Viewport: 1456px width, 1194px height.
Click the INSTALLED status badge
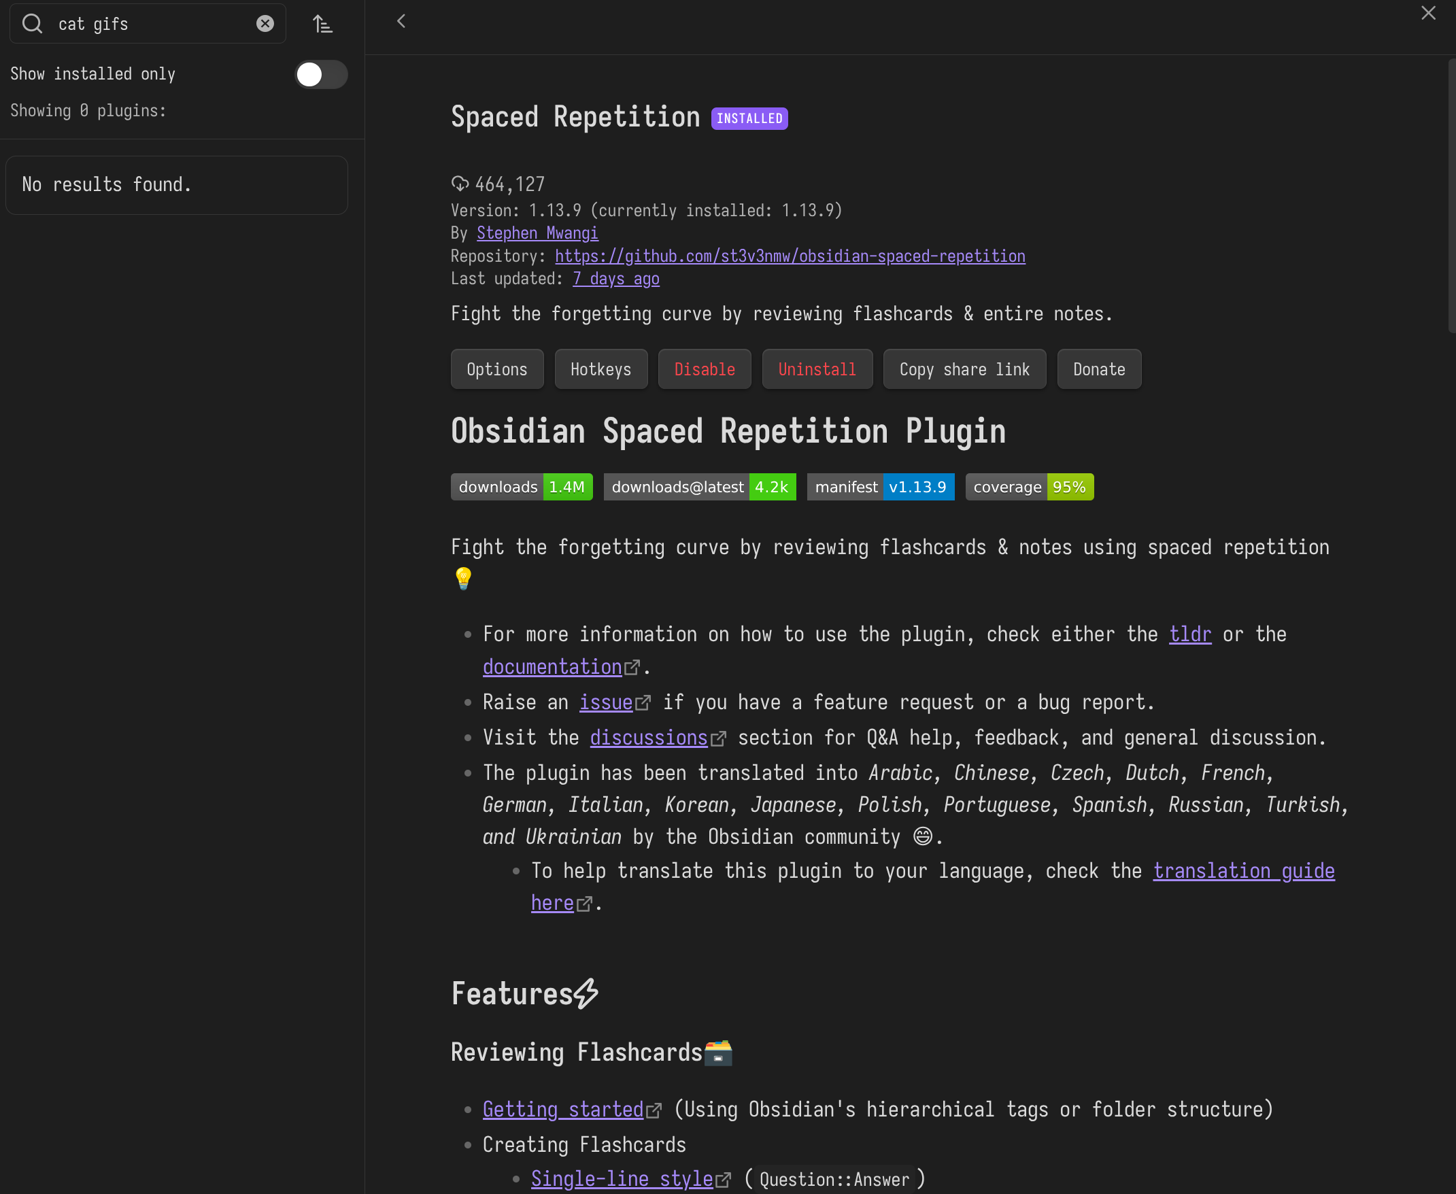coord(749,118)
